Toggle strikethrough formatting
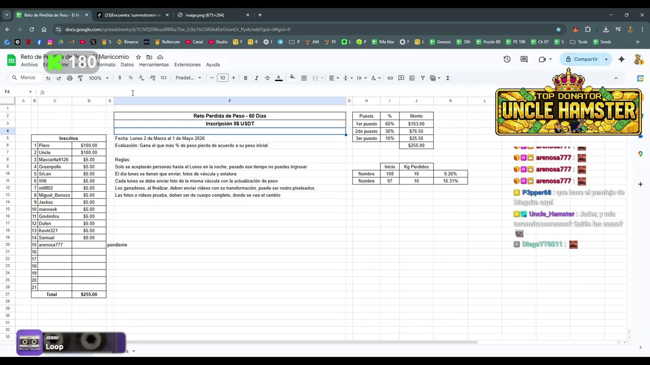 tap(267, 78)
